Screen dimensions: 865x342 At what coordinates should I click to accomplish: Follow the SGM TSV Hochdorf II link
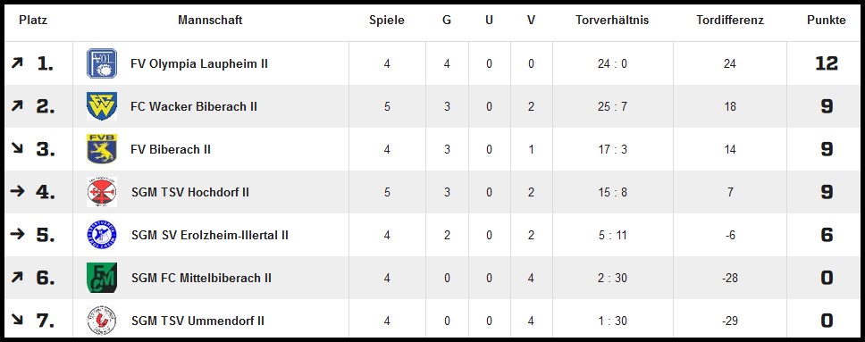pyautogui.click(x=190, y=193)
